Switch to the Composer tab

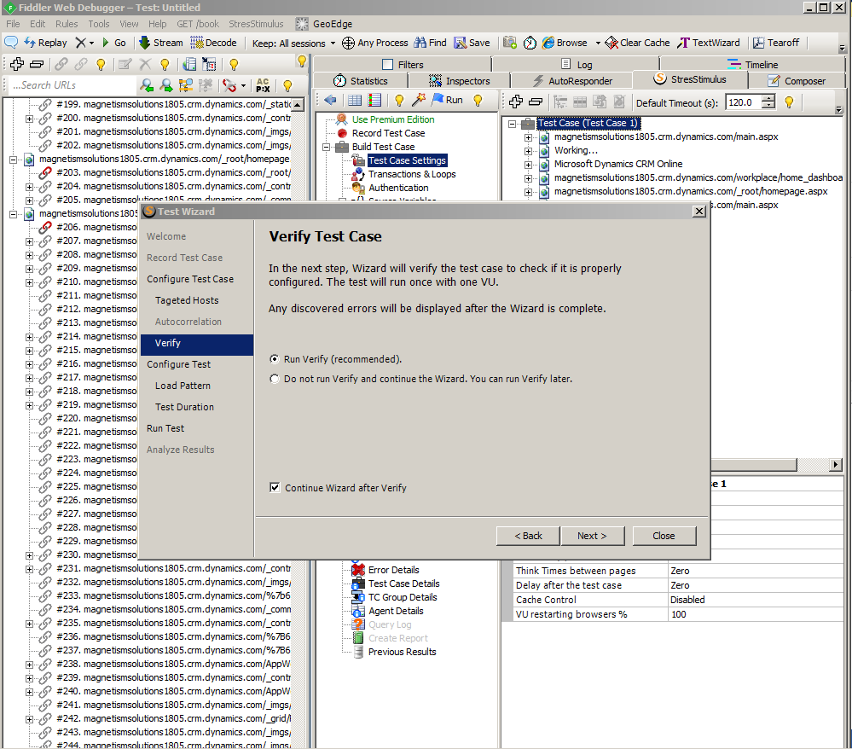tap(796, 81)
